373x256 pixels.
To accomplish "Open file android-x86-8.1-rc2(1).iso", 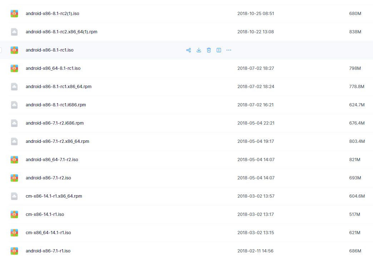I will click(x=52, y=14).
